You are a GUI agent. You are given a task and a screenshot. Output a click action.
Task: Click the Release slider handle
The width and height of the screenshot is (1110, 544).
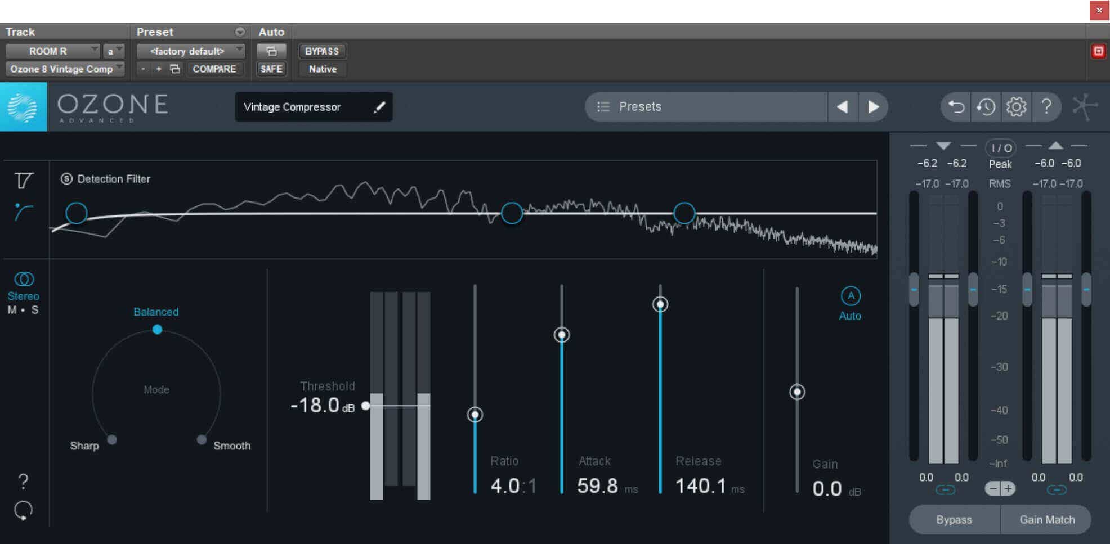(660, 304)
